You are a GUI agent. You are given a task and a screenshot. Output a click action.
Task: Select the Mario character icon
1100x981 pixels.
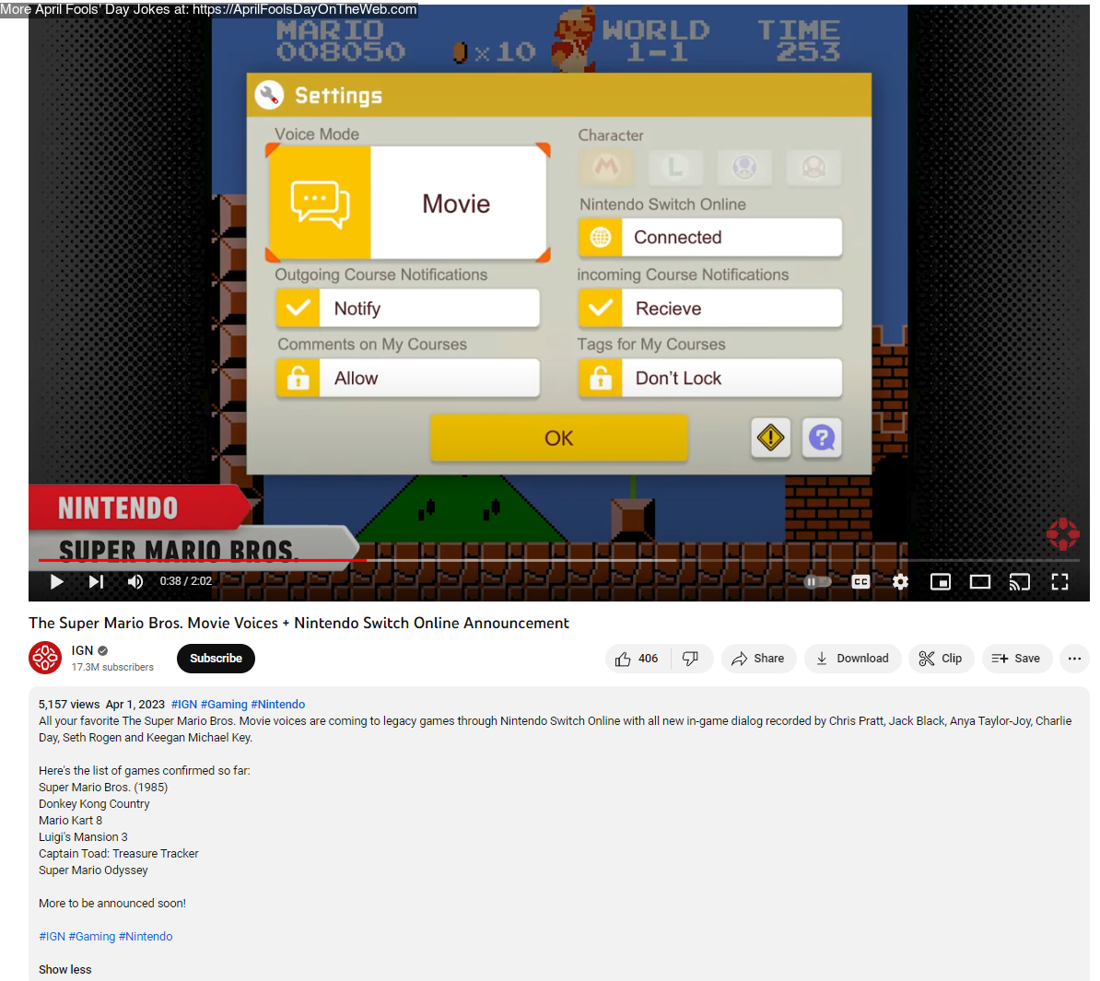[x=606, y=167]
